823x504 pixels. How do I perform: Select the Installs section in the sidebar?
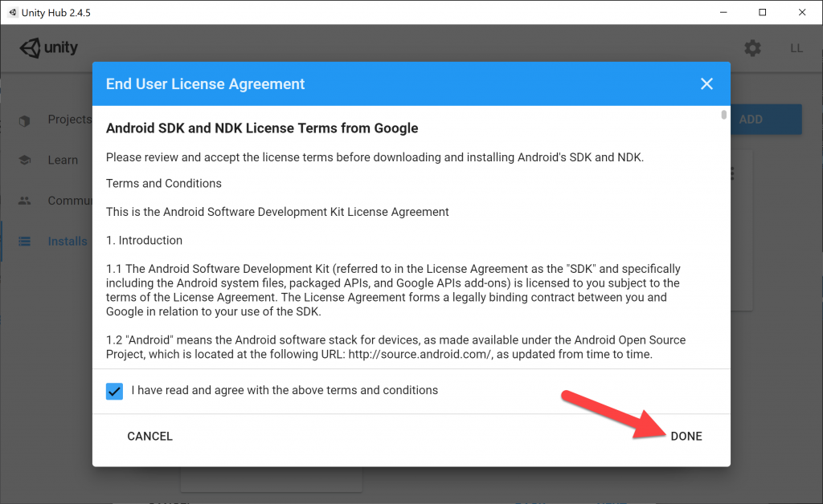(x=68, y=241)
